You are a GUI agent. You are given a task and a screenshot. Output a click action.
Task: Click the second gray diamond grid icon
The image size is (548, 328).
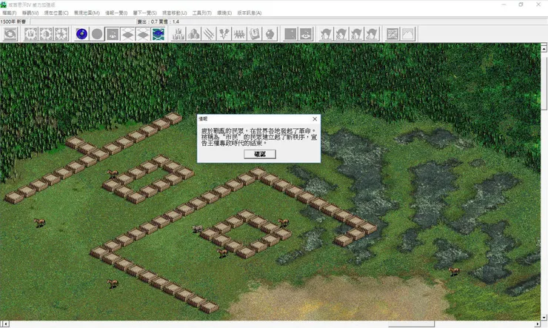coord(143,34)
